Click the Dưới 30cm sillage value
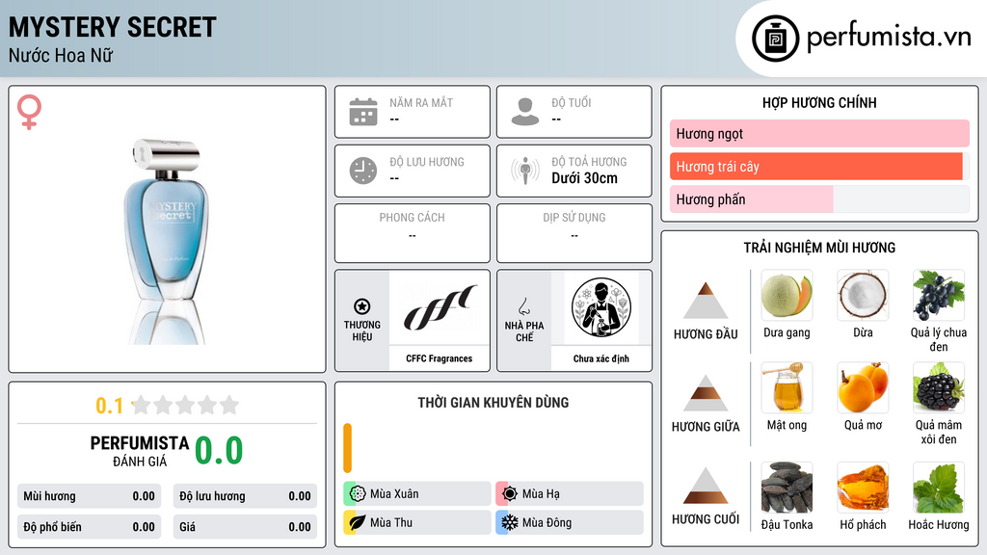 coord(585,178)
